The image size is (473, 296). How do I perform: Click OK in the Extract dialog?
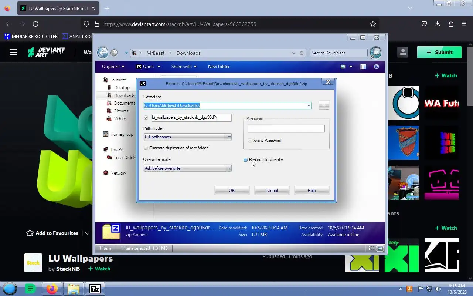tap(232, 191)
